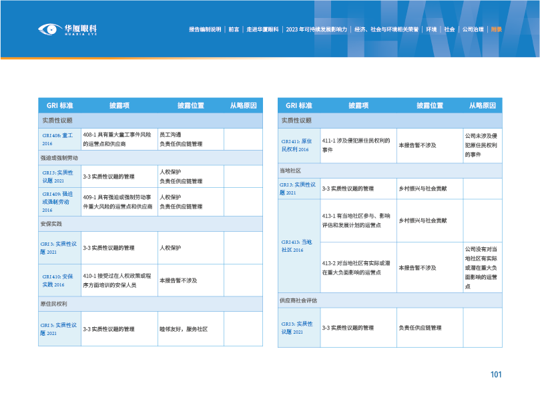The height and width of the screenshot is (397, 540).
Task: Click the GRI 408: 童工 2016 cell
Action: coord(60,139)
